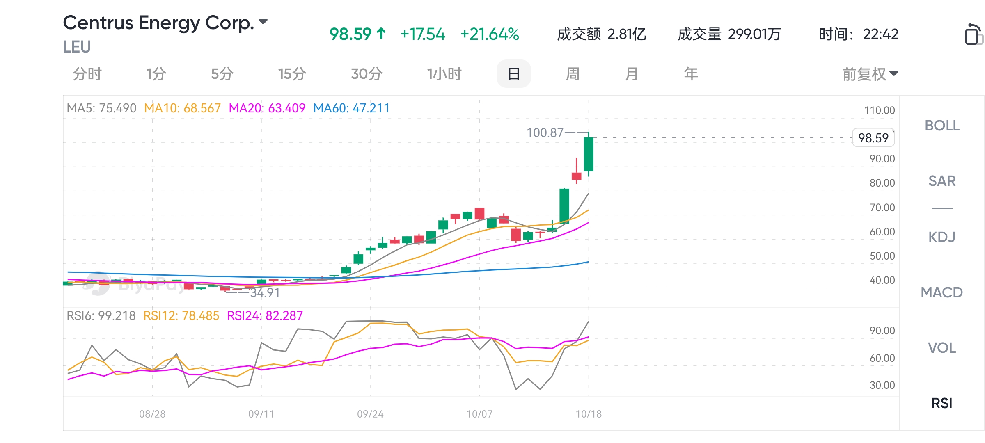This screenshot has height=443, width=985.
Task: Enable the BOLL indicator
Action: coord(942,126)
